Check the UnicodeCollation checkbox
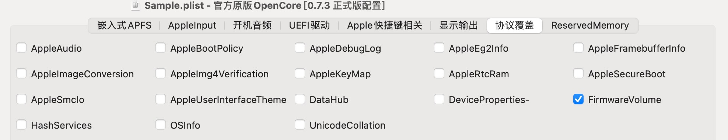Viewport: 728px width, 140px height. point(300,125)
